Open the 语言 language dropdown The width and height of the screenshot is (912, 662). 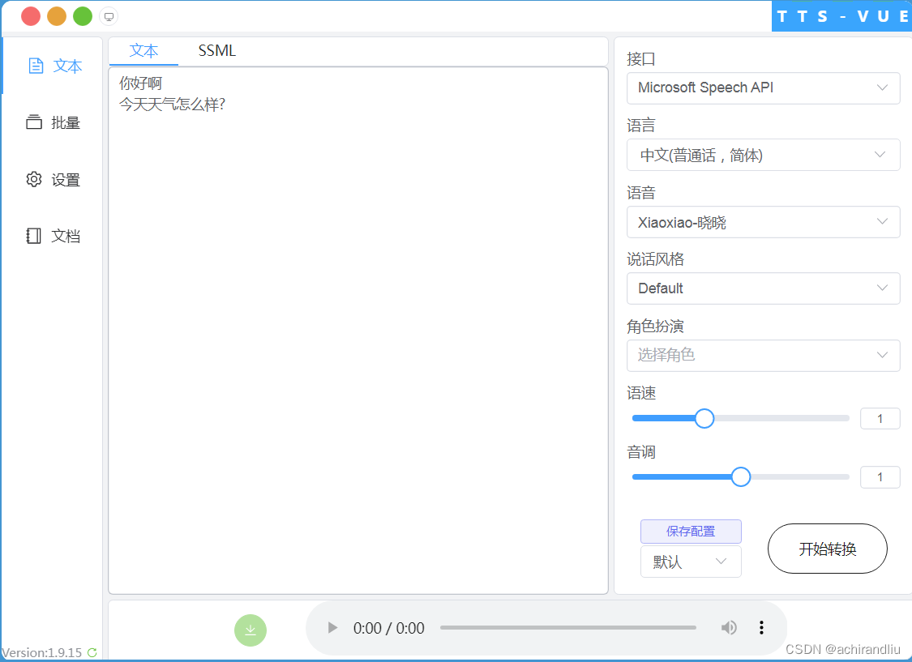[763, 155]
